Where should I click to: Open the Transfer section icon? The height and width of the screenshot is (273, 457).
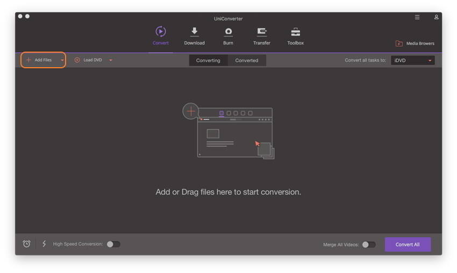point(262,32)
